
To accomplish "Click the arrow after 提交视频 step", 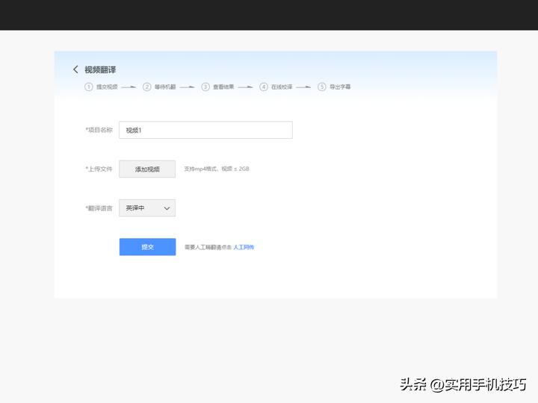I will tap(129, 87).
